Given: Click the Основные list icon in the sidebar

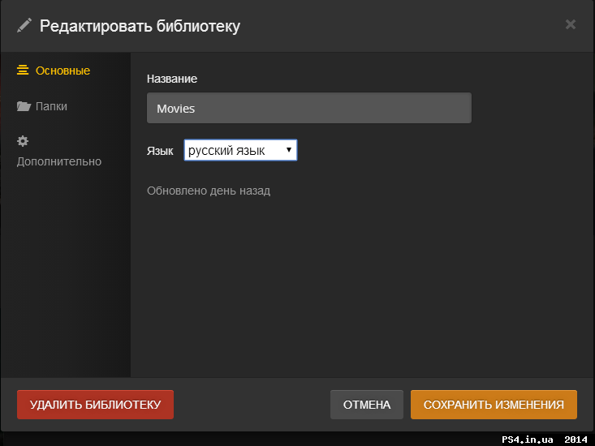Looking at the screenshot, I should tap(23, 71).
